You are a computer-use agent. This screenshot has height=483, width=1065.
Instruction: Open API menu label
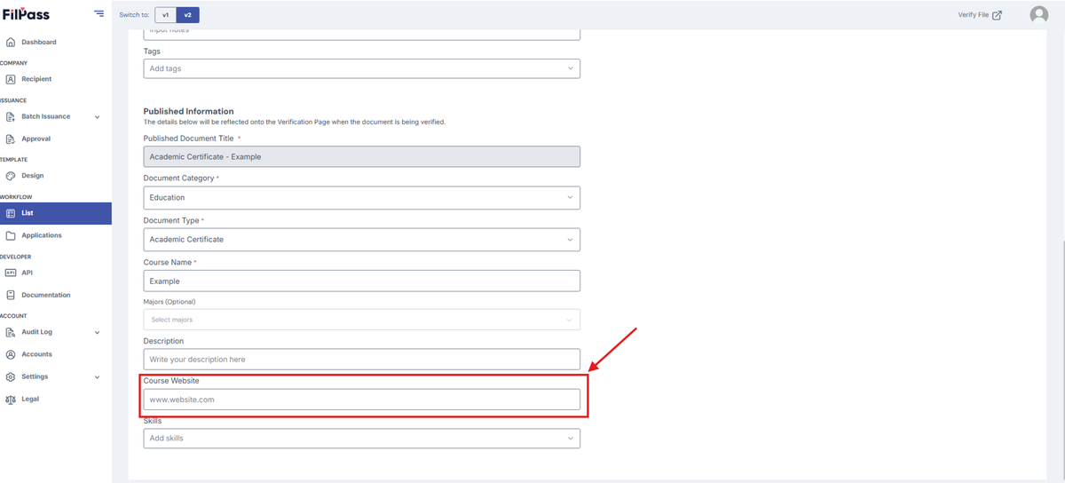pos(28,273)
